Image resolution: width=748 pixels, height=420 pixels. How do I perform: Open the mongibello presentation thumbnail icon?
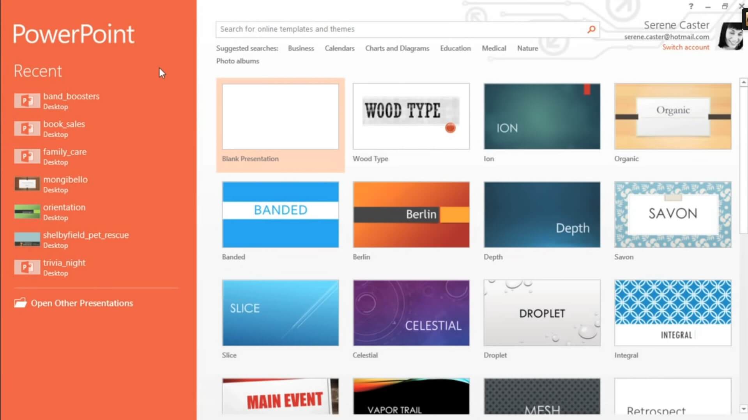coord(27,184)
